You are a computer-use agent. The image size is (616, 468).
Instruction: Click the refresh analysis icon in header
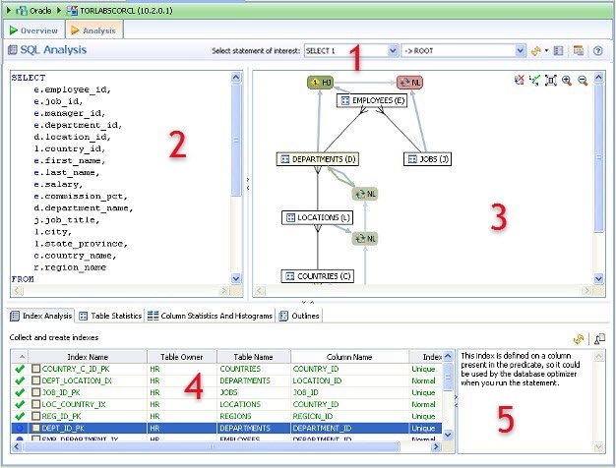pyautogui.click(x=535, y=51)
